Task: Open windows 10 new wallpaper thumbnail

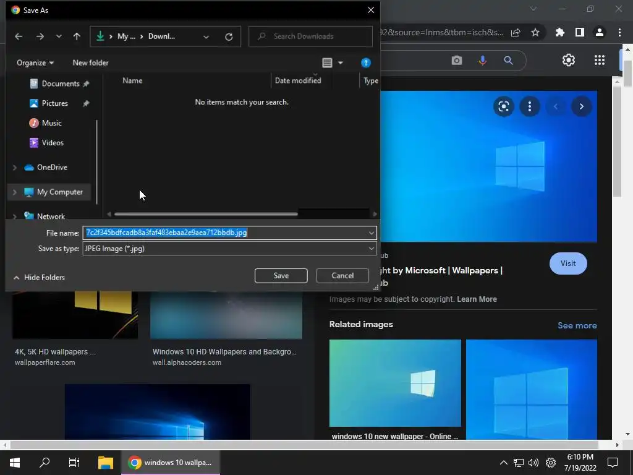Action: click(x=395, y=383)
